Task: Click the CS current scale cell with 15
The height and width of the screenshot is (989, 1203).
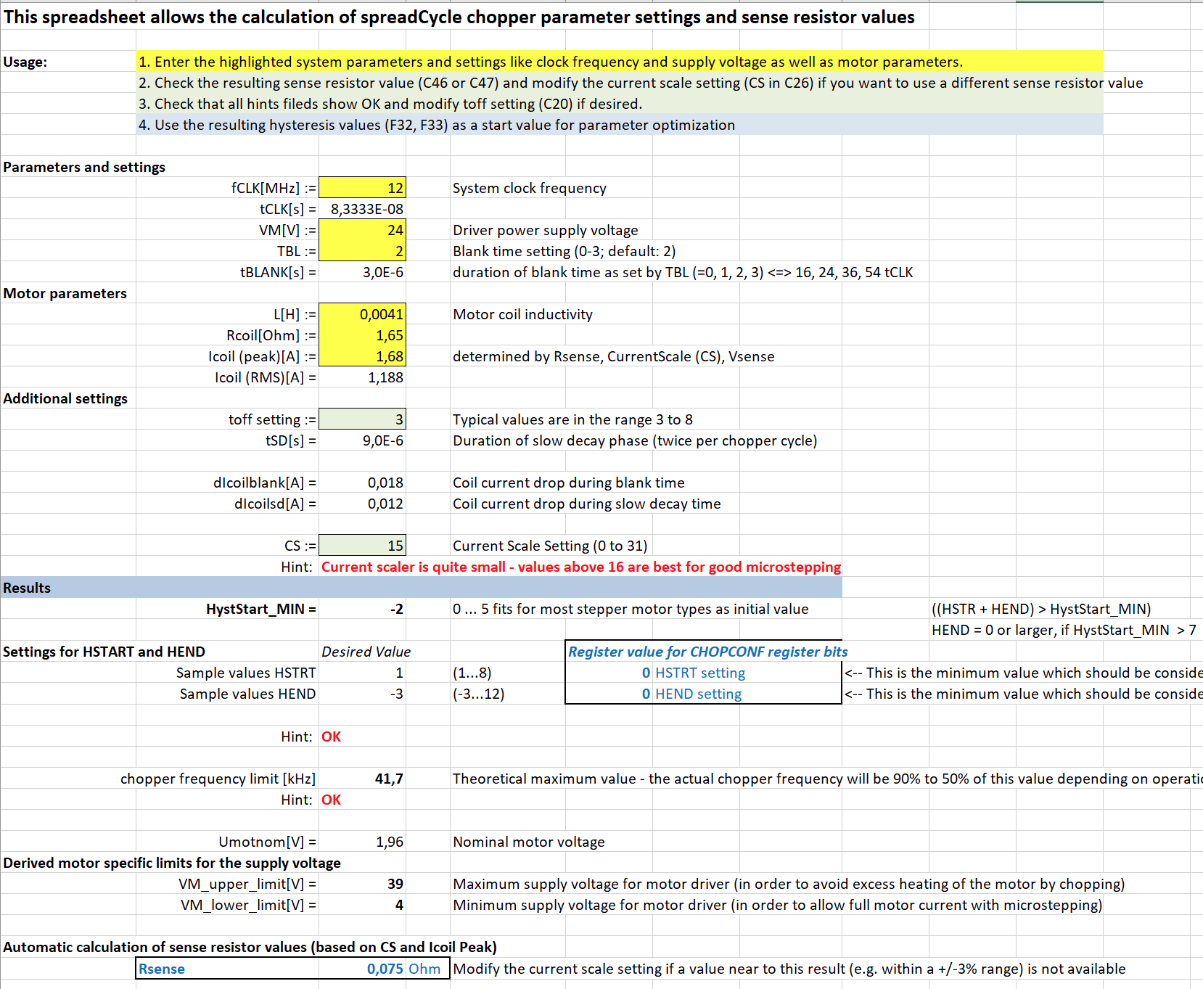Action: 362,546
